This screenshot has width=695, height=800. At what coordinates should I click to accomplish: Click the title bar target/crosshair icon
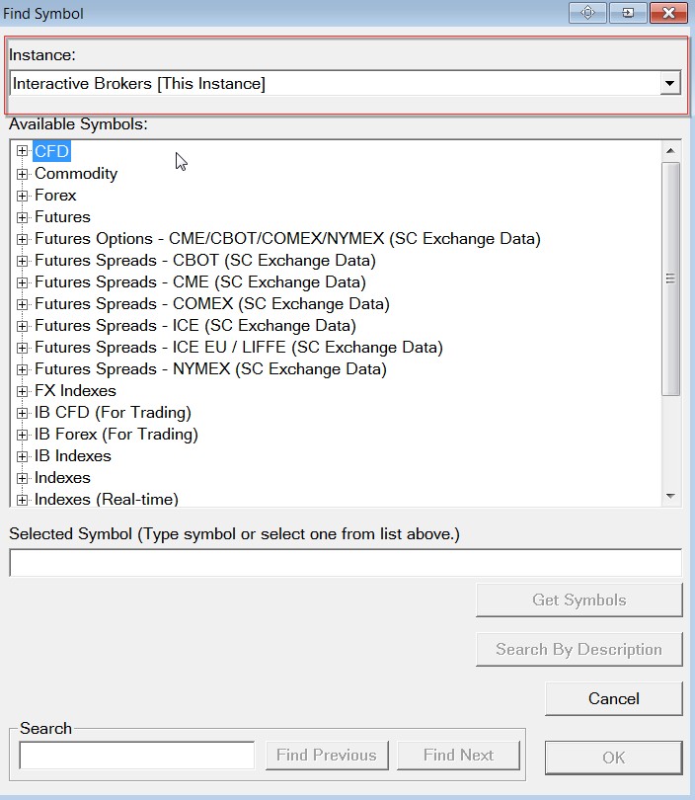[587, 13]
